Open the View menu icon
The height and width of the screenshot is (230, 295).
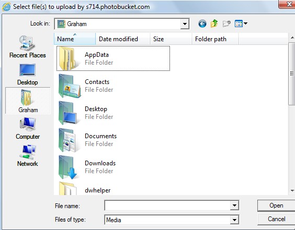point(241,23)
